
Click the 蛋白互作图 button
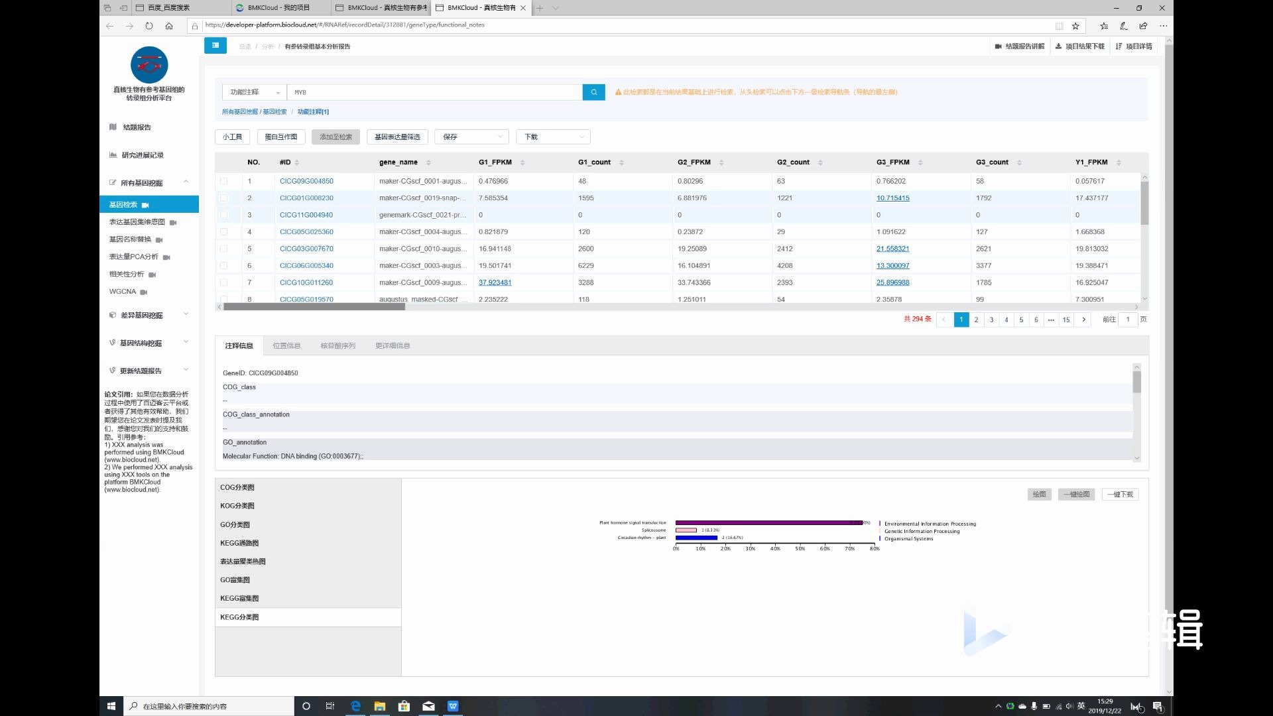click(x=281, y=137)
